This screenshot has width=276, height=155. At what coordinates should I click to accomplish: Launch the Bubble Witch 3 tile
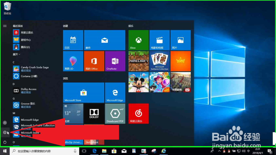tap(160, 82)
